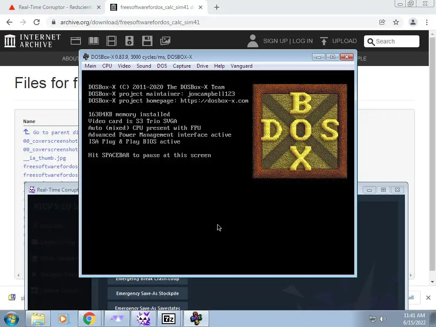Click the Emergency Save-As Stockpile button

coord(147,293)
